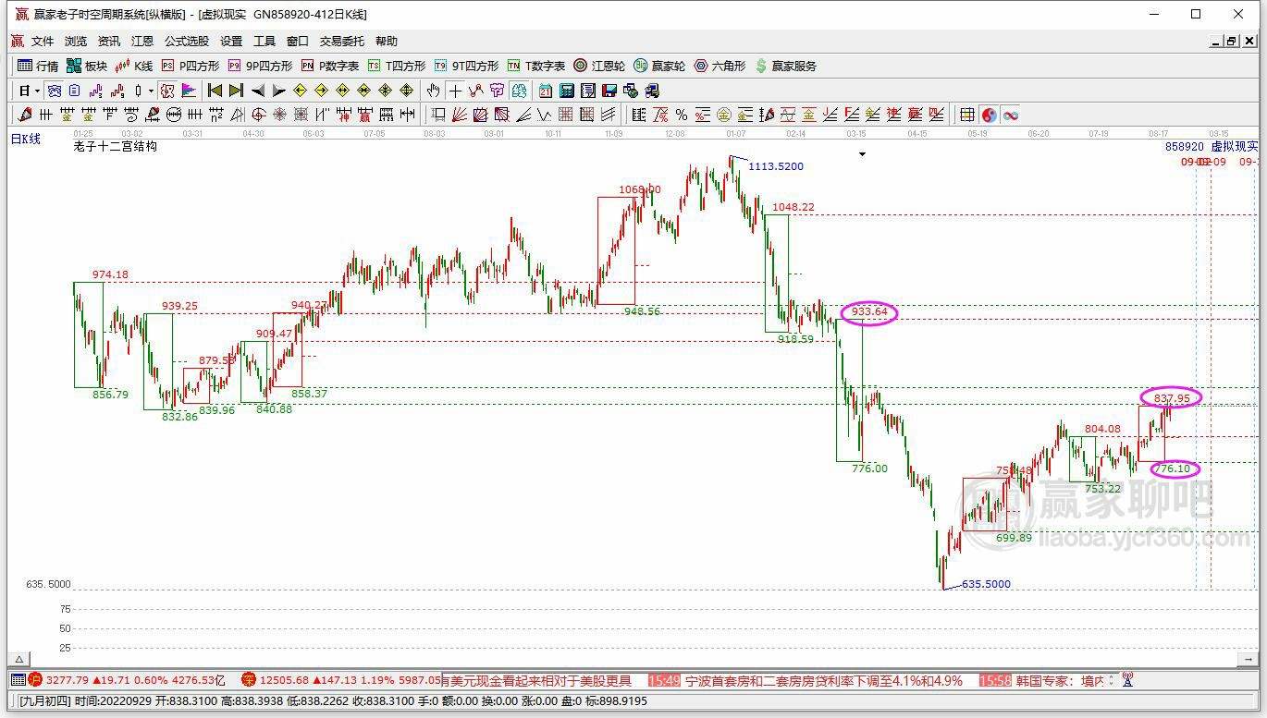Open the 交易委托 menu
Image resolution: width=1267 pixels, height=718 pixels.
342,42
